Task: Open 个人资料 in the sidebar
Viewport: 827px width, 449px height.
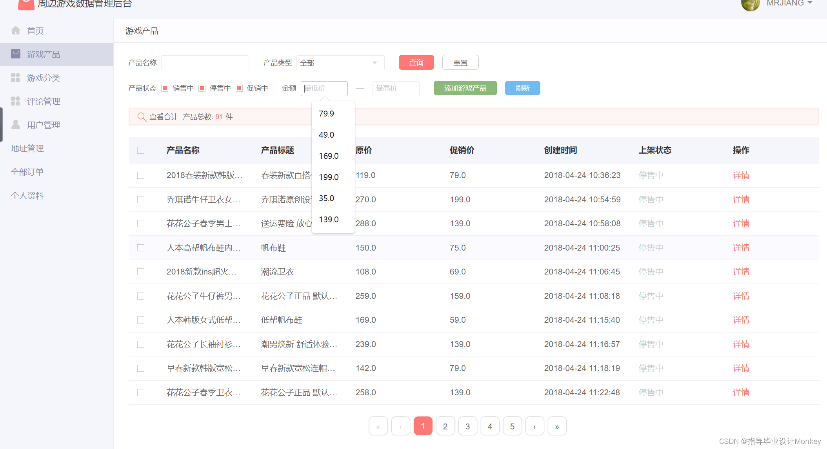Action: 56,195
